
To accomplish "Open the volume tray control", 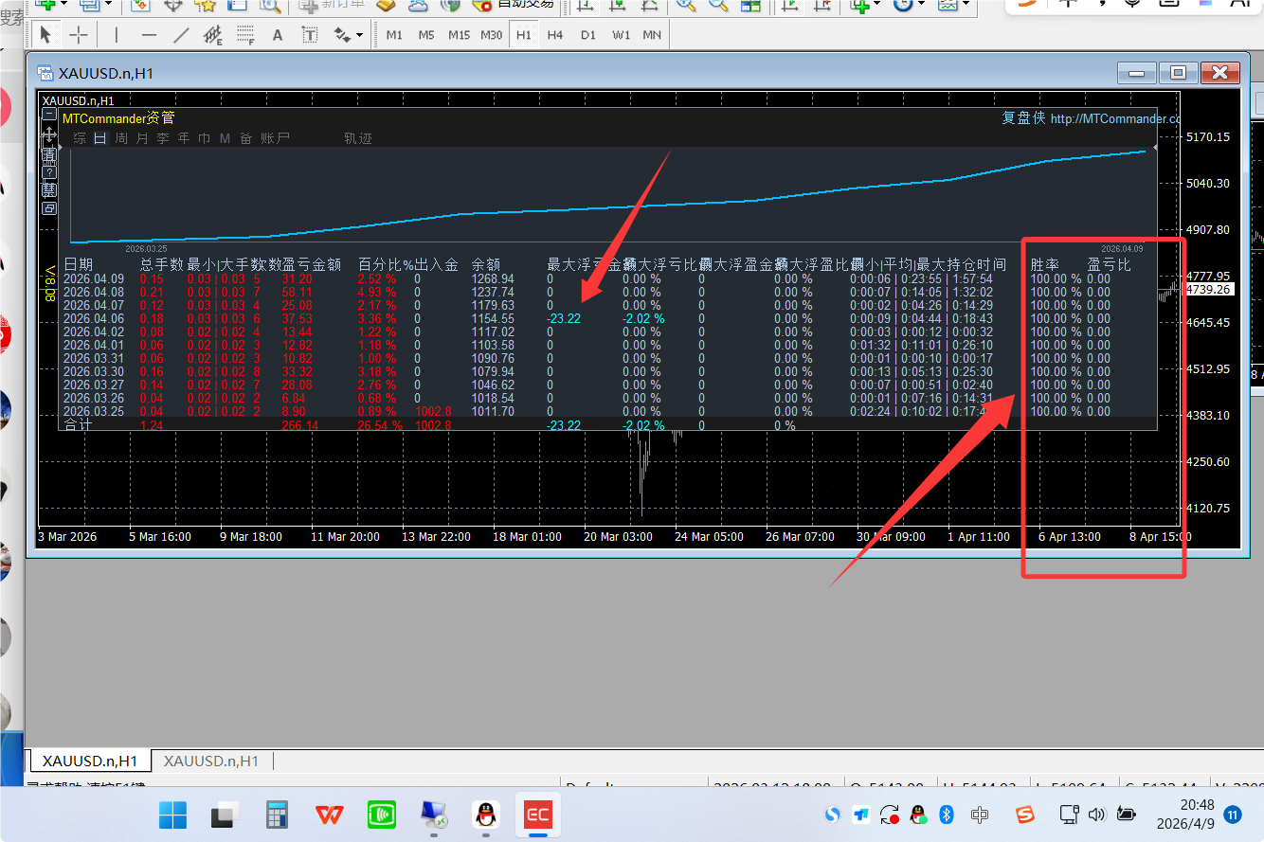I will click(1097, 814).
